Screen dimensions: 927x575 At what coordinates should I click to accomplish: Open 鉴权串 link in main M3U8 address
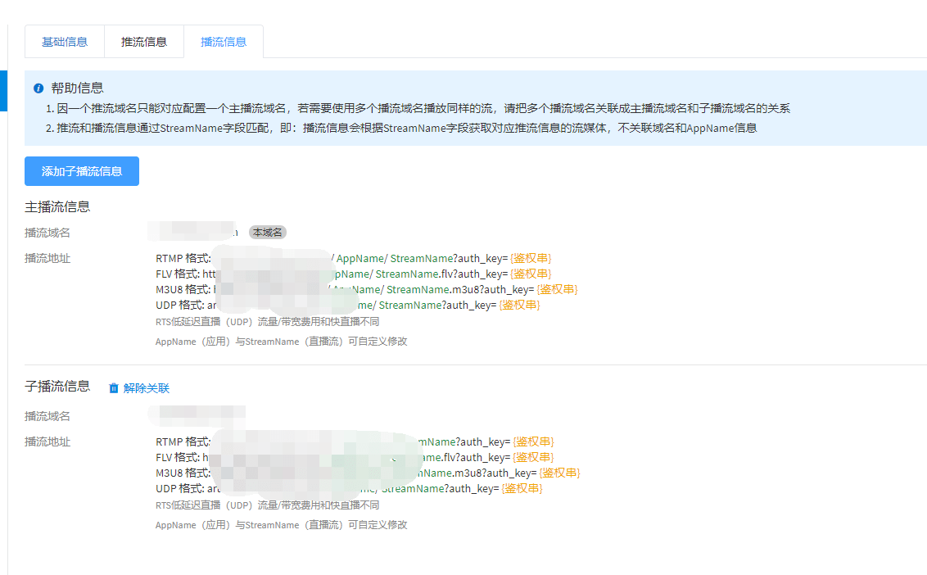pyautogui.click(x=557, y=289)
